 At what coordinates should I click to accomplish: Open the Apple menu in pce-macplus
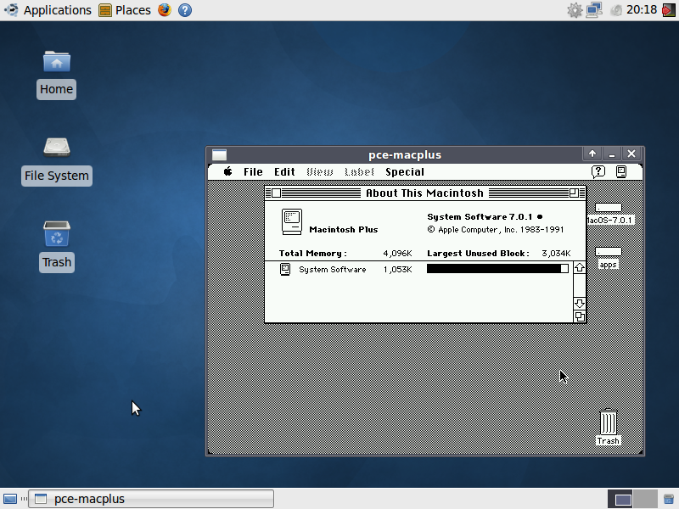click(227, 171)
